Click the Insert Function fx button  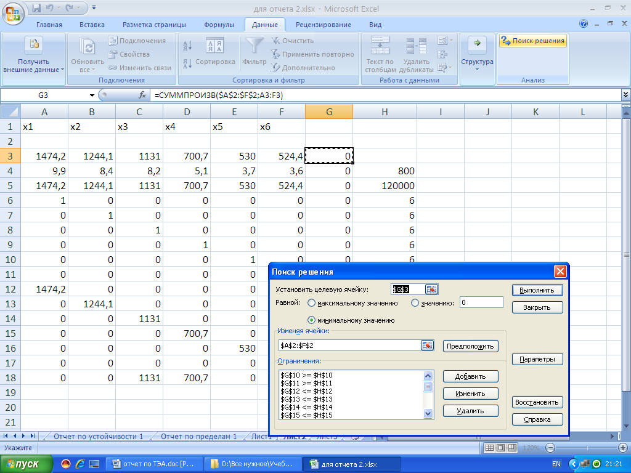[142, 95]
